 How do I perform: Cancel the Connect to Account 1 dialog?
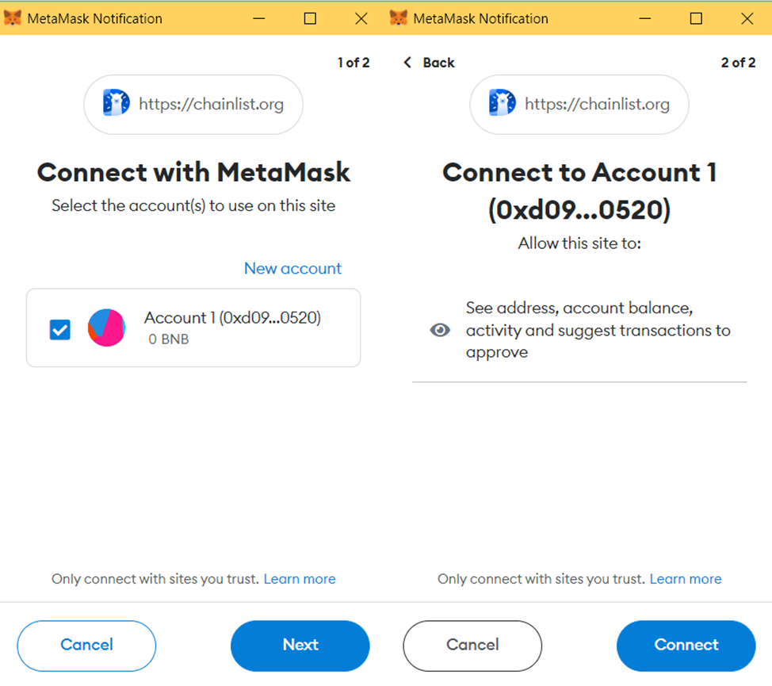click(472, 645)
